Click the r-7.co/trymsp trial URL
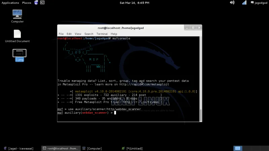The width and height of the screenshot is (269, 151). click(141, 102)
